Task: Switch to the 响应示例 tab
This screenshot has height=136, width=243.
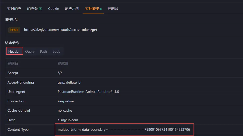Action: (72, 9)
